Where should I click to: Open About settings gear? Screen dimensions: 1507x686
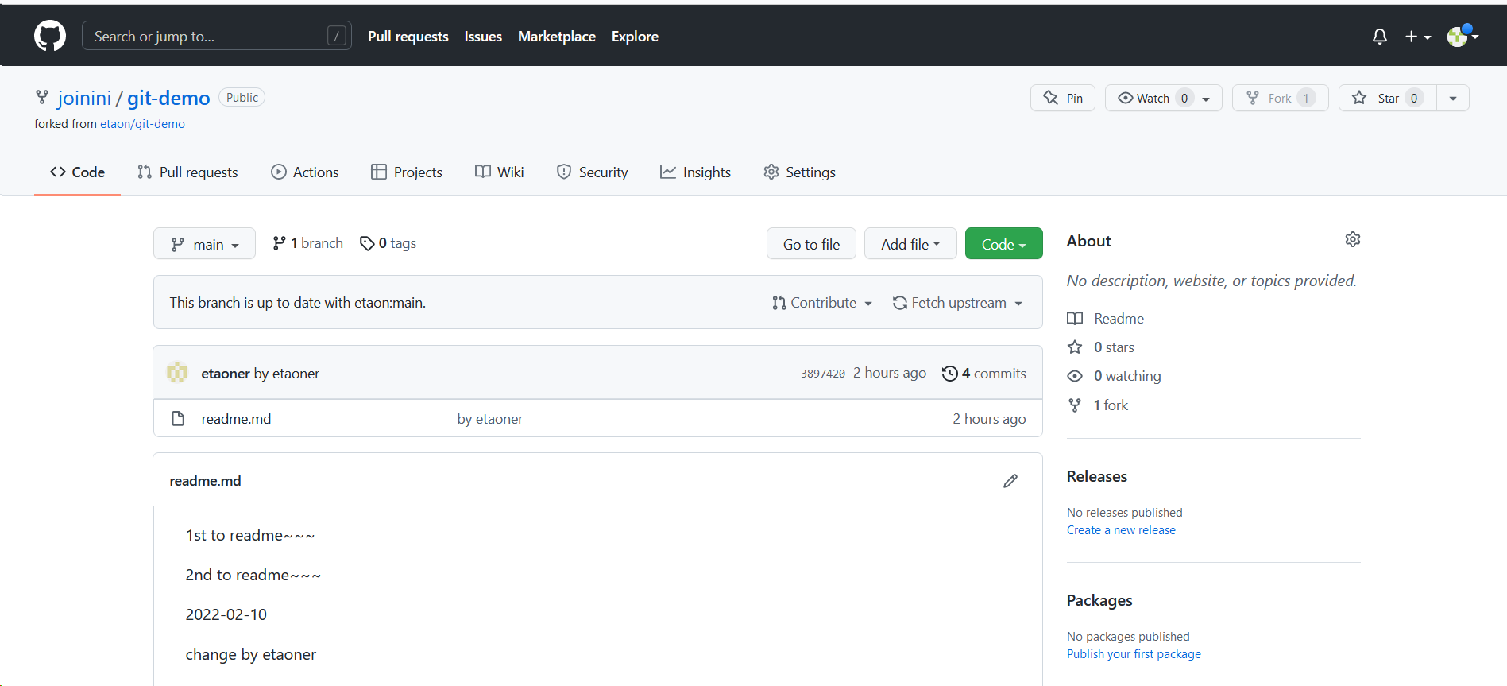1353,239
